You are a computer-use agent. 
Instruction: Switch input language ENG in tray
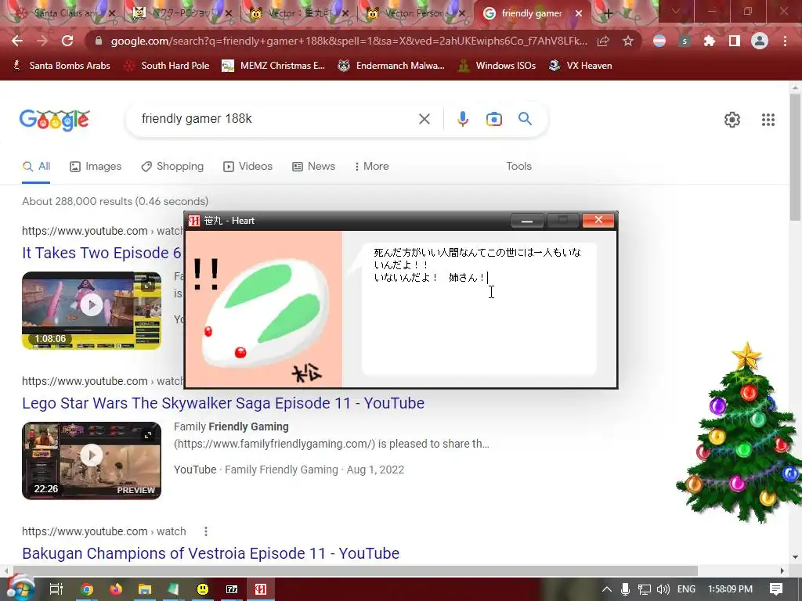point(686,589)
